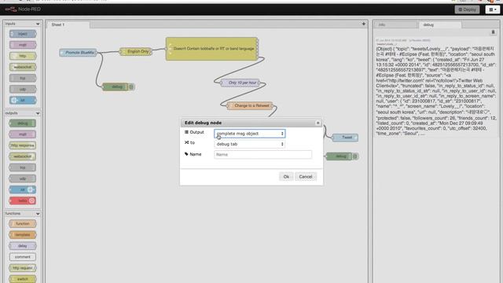Select the red twilio output node
This screenshot has width=503, height=283.
tap(23, 200)
